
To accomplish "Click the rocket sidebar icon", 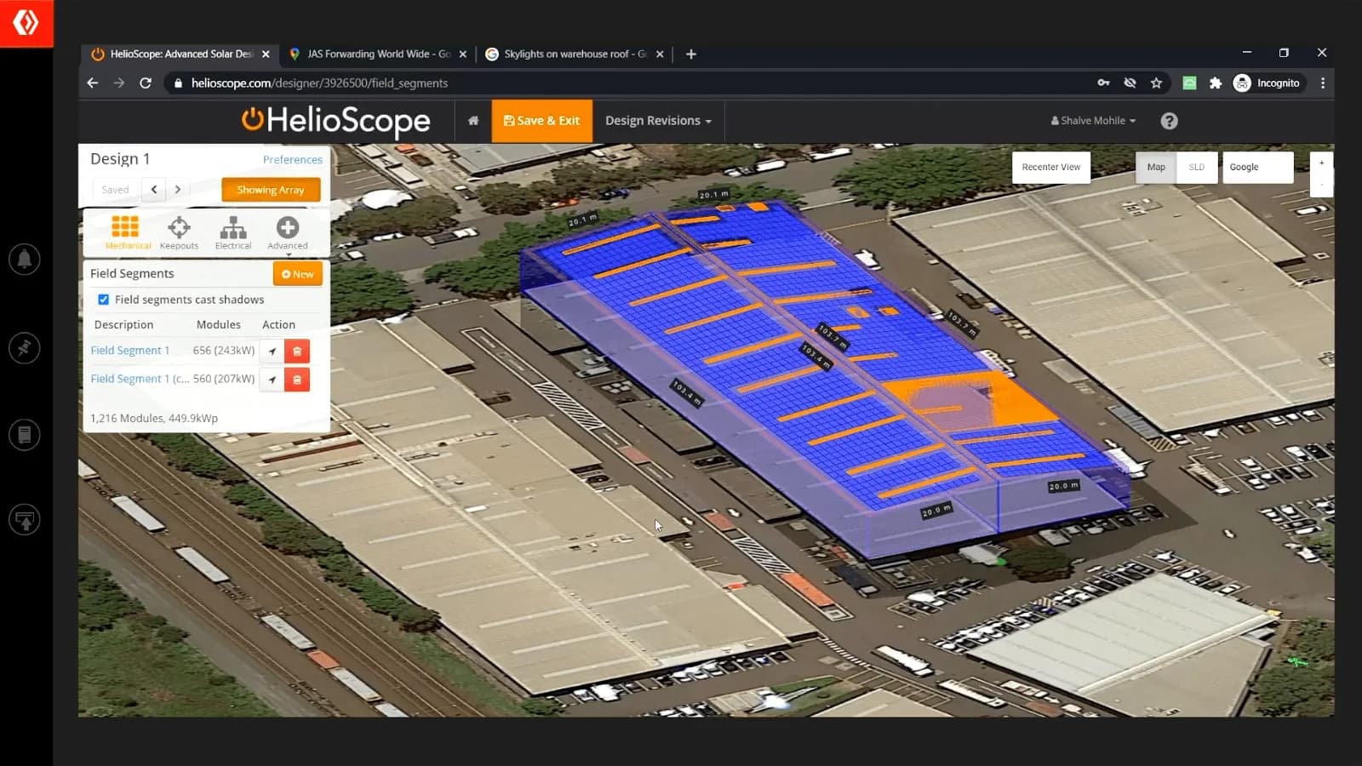I will coord(25,347).
